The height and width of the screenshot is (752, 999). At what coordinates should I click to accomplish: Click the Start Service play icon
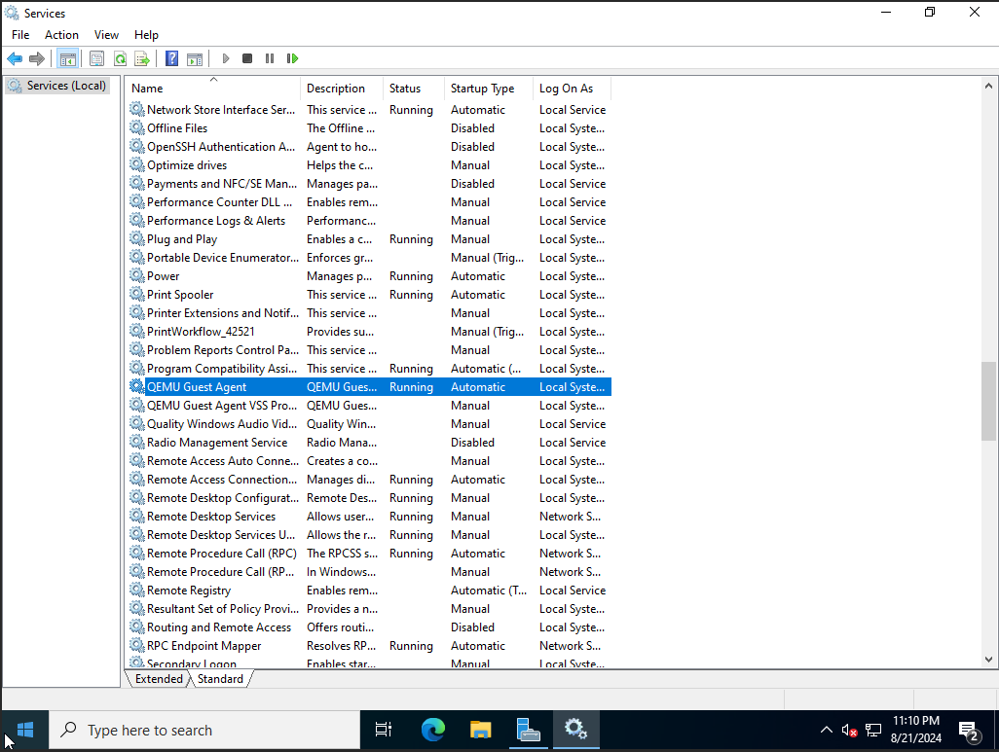pos(226,58)
